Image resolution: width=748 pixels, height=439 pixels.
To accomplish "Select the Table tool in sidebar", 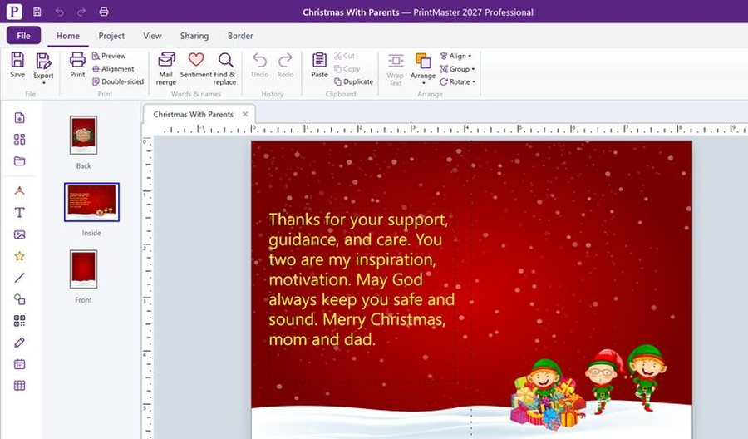I will 20,386.
